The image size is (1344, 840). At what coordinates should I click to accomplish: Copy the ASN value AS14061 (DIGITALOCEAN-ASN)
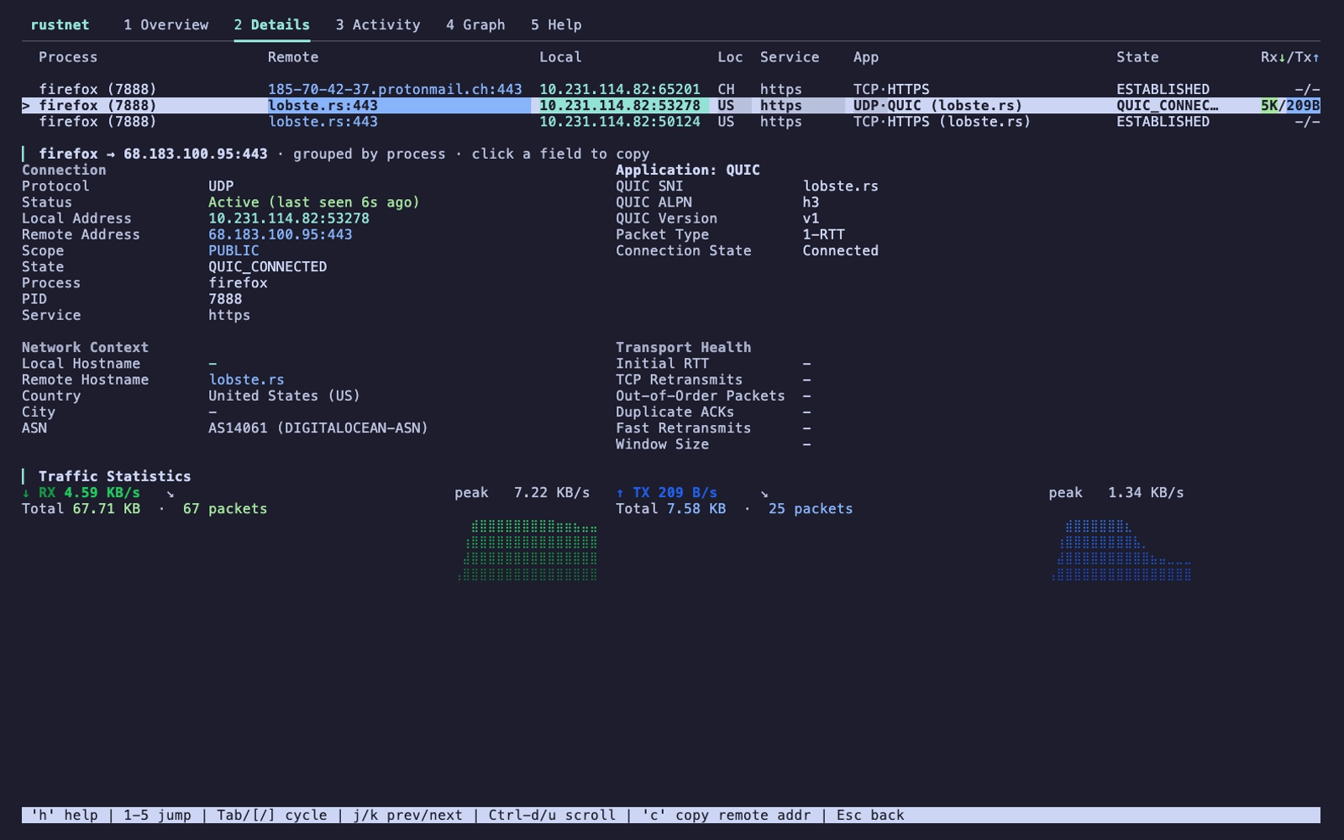(x=318, y=428)
